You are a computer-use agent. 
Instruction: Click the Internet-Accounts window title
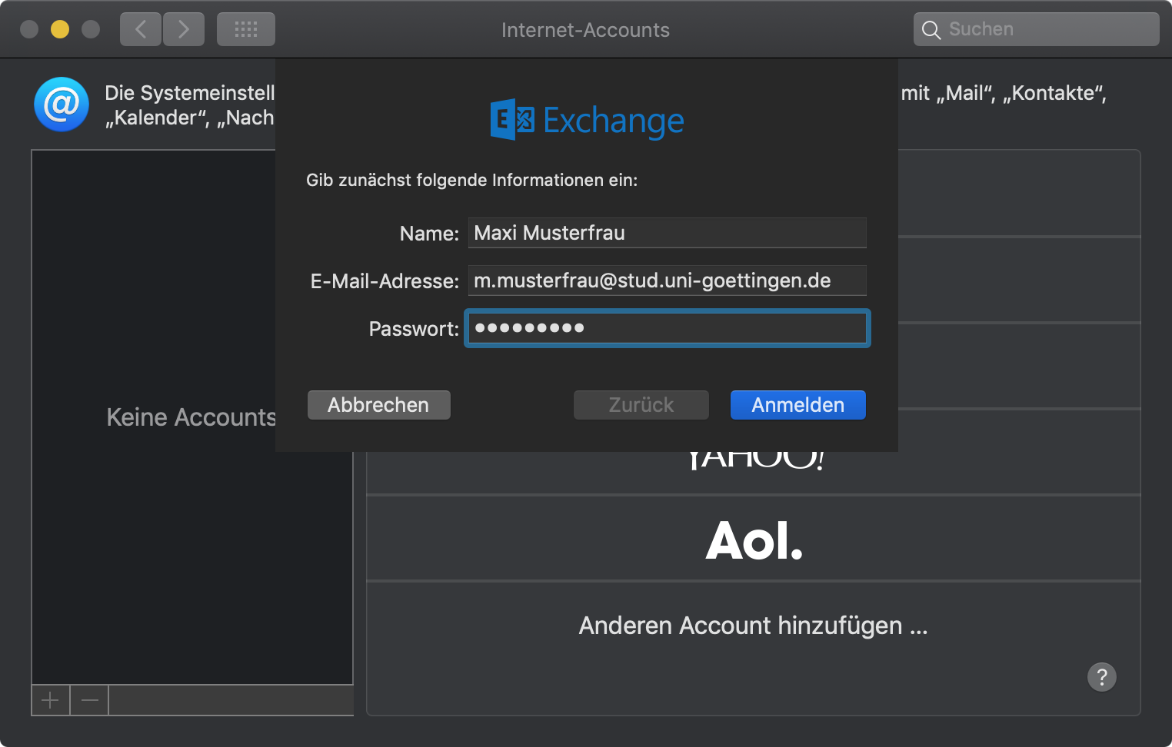point(585,30)
